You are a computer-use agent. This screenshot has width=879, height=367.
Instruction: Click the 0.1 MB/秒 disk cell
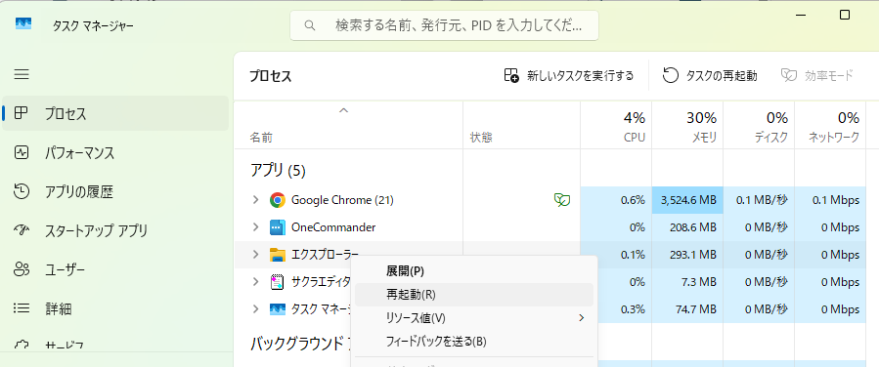tap(759, 200)
